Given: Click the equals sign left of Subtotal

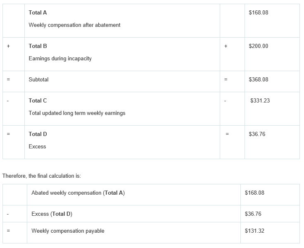Looking at the screenshot, I should (x=8, y=80).
